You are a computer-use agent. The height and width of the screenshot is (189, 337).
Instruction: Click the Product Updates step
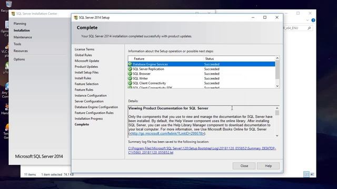86,67
